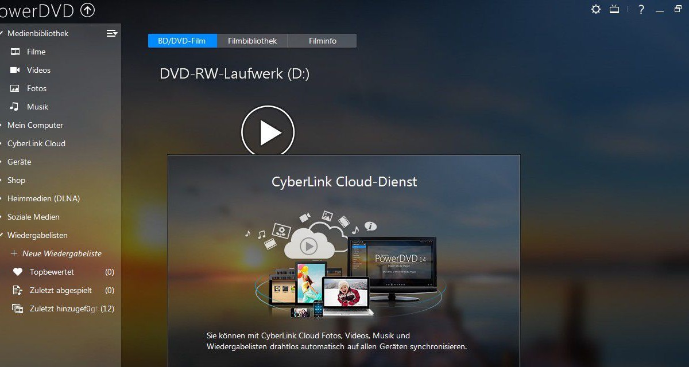The image size is (689, 367).
Task: Expand Heimmedien (DLNA) section
Action: click(x=2, y=198)
